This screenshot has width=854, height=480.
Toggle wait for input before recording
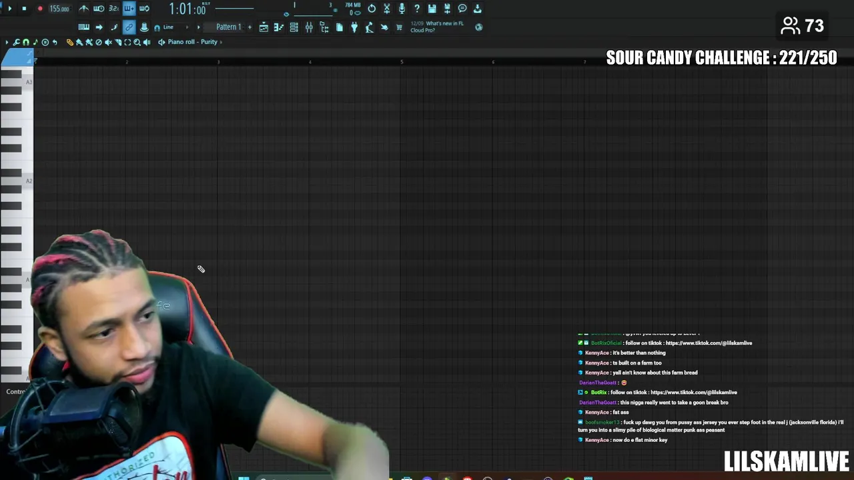coord(99,9)
